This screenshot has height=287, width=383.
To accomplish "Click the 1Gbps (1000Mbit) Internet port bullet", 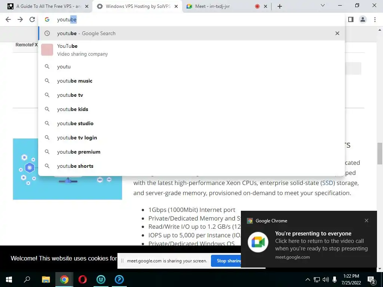I will [x=192, y=210].
